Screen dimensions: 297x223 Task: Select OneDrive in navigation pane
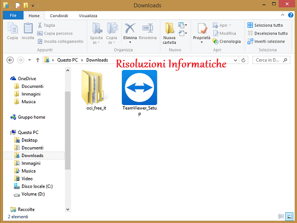pyautogui.click(x=23, y=78)
